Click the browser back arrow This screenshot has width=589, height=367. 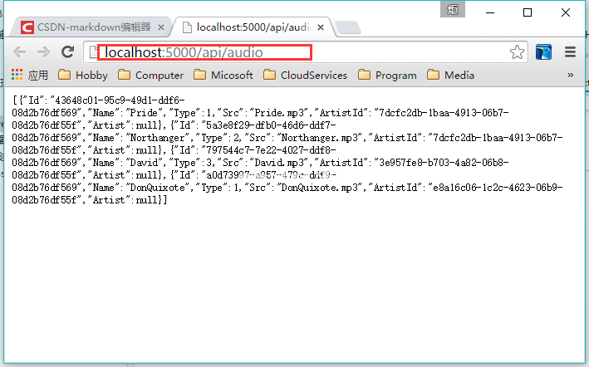tap(19, 52)
